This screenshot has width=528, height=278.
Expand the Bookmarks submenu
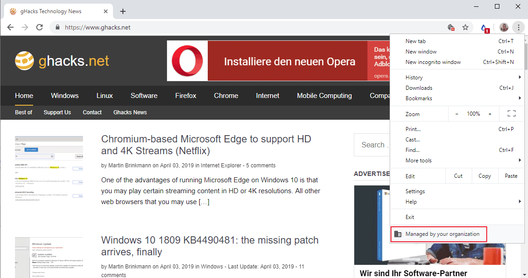pos(457,98)
